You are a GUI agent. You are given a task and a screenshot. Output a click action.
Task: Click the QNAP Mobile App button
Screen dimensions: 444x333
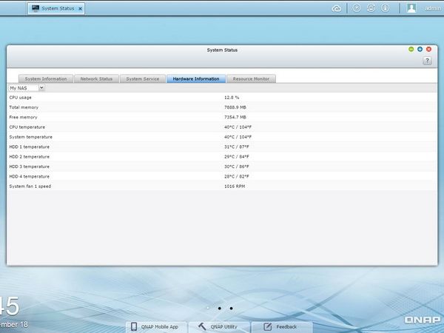pos(156,327)
